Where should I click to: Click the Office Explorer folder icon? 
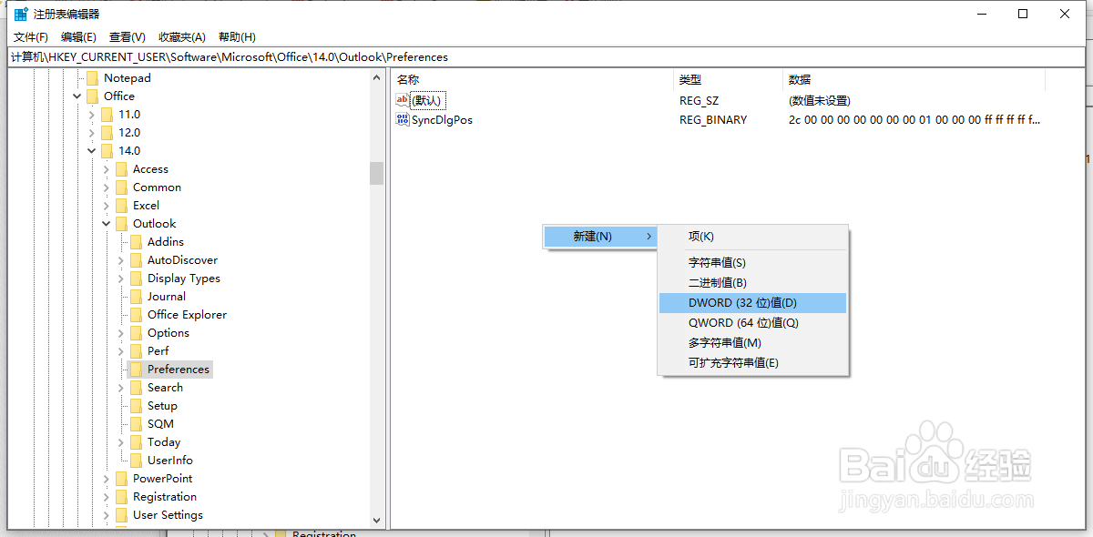[x=137, y=314]
